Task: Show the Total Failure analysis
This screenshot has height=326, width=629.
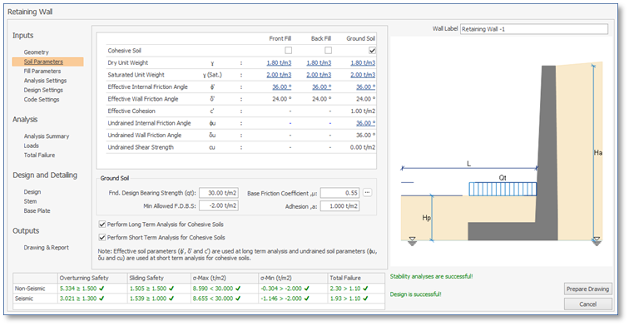Action: (x=39, y=156)
